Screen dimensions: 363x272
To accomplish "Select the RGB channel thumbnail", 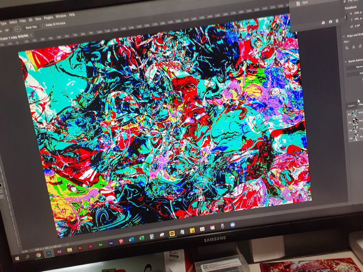I will point(355,114).
